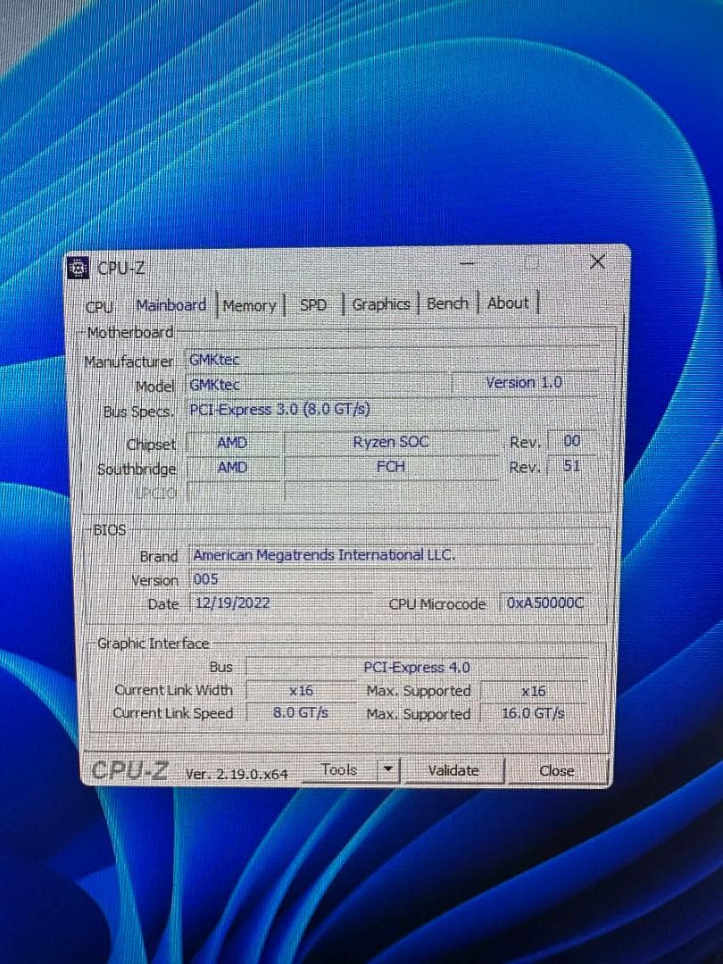
Task: Click BIOS date 12/19/2022
Action: tap(280, 602)
